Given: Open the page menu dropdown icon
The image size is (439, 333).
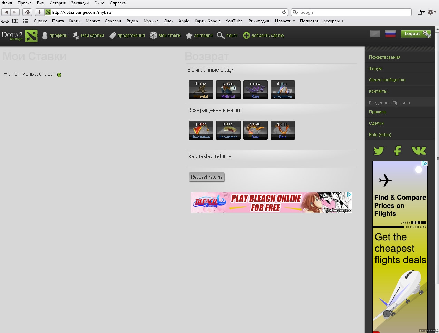Looking at the screenshot, I should point(421,12).
